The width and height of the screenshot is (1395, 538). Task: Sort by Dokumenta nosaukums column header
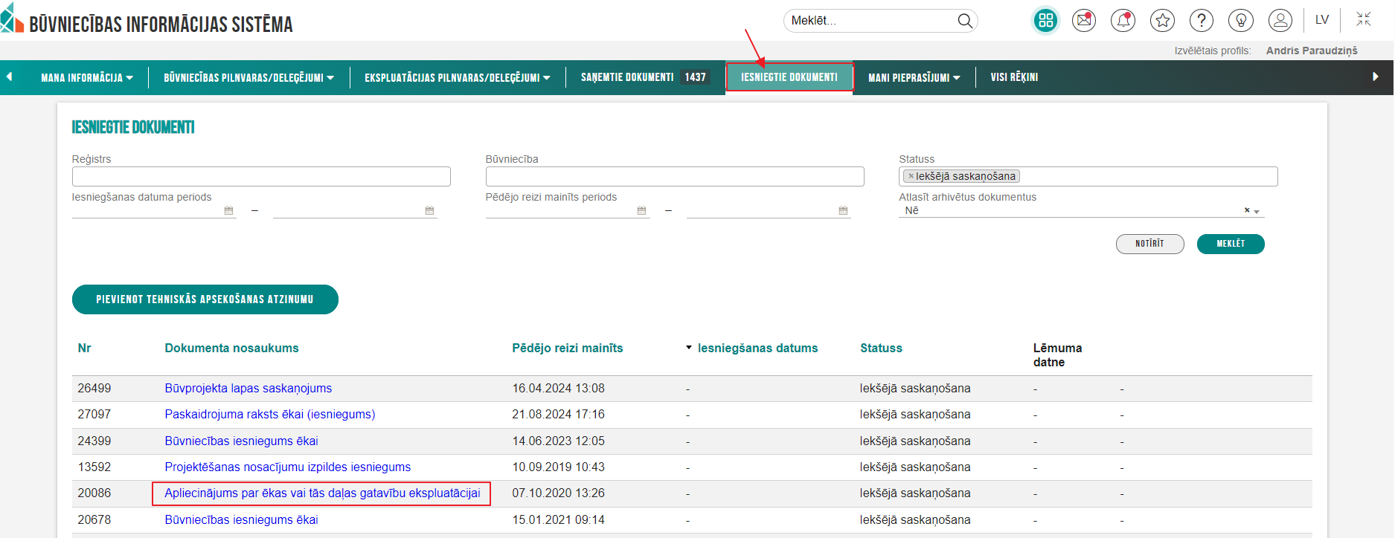pos(231,348)
